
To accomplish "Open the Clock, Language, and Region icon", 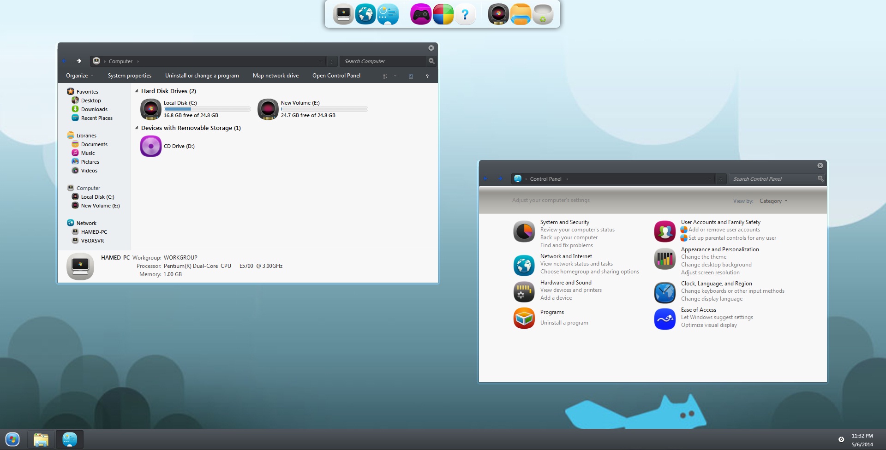I will pyautogui.click(x=664, y=292).
